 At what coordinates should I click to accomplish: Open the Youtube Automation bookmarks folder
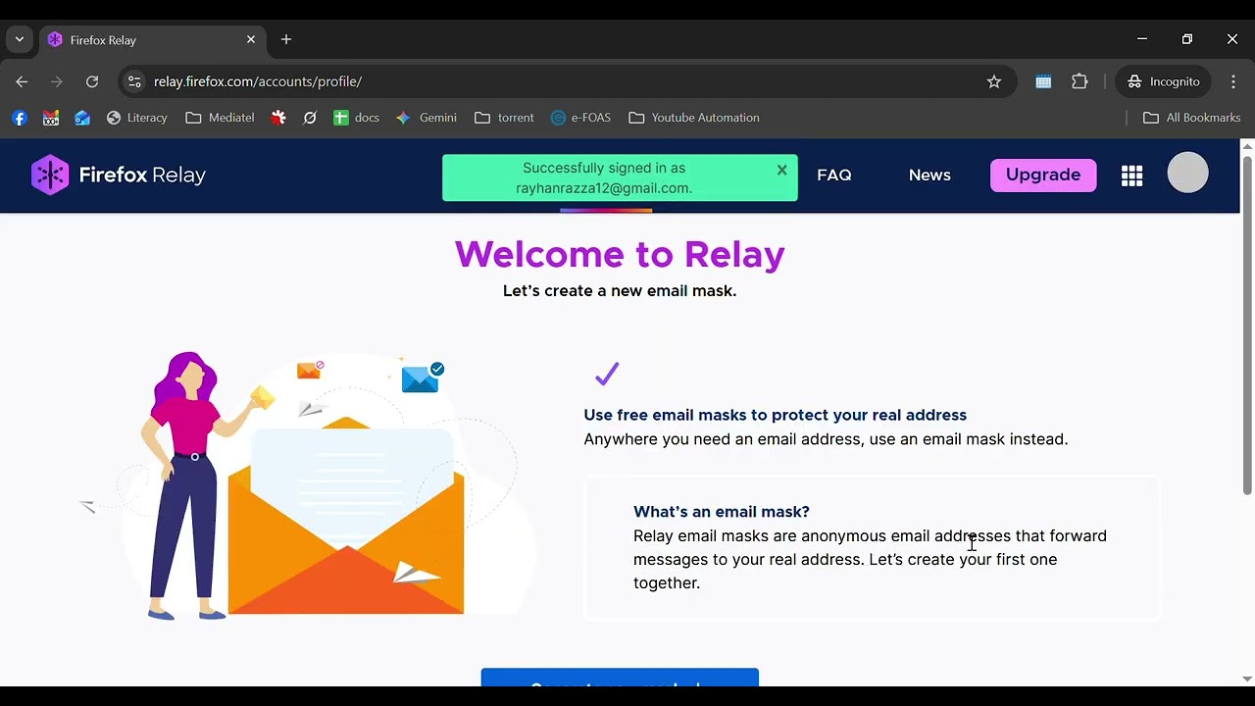[694, 118]
